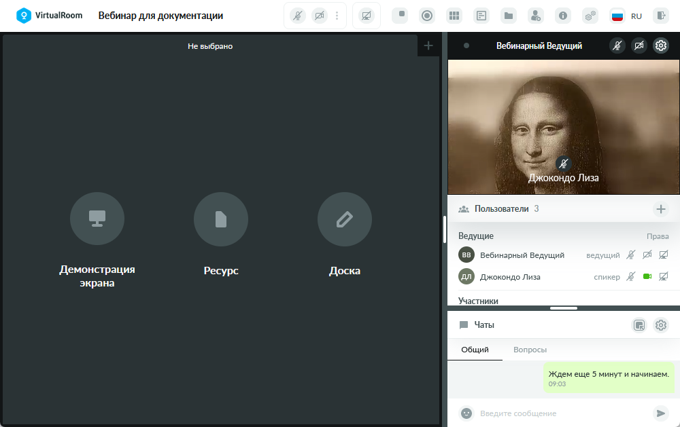Toggle Джоконда Лиза's microphone in user list
This screenshot has width=680, height=427.
(631, 276)
